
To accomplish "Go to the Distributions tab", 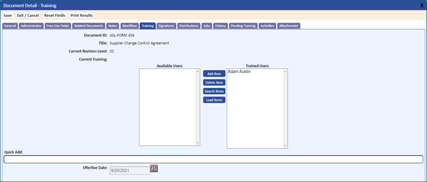I will (189, 26).
